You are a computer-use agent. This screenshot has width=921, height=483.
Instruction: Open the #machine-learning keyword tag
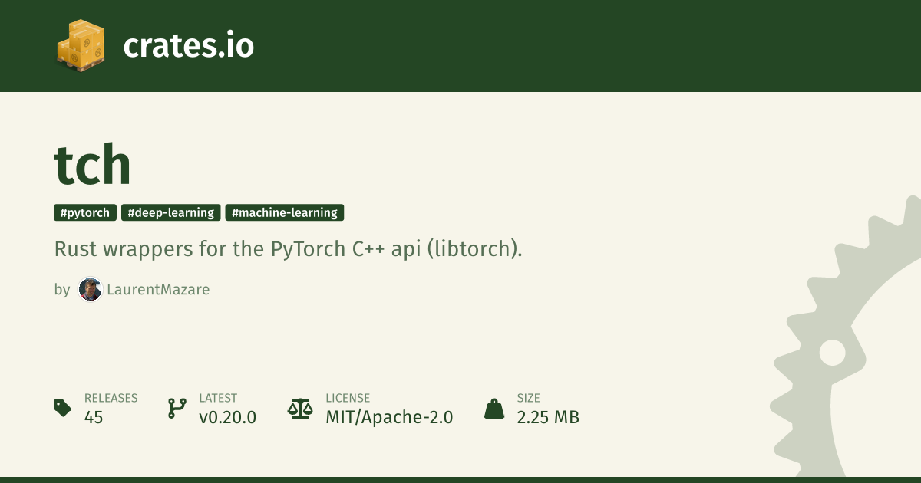coord(285,212)
